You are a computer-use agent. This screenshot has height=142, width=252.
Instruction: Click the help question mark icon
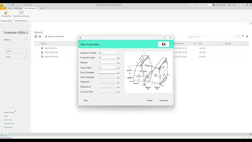point(234,5)
